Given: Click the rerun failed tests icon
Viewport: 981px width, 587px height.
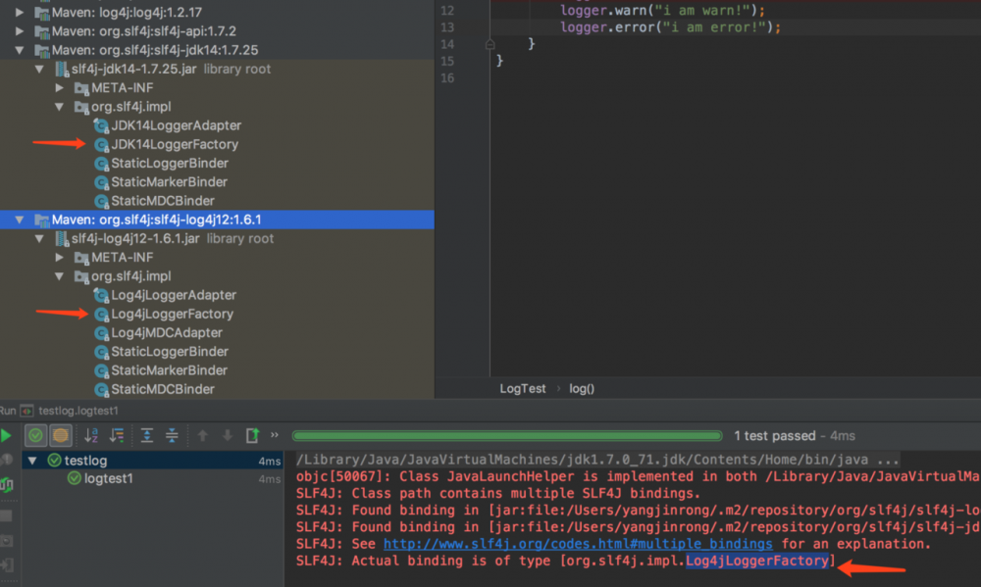Looking at the screenshot, I should [6, 461].
